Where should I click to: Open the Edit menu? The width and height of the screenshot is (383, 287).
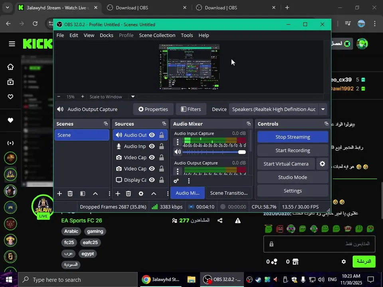point(74,35)
